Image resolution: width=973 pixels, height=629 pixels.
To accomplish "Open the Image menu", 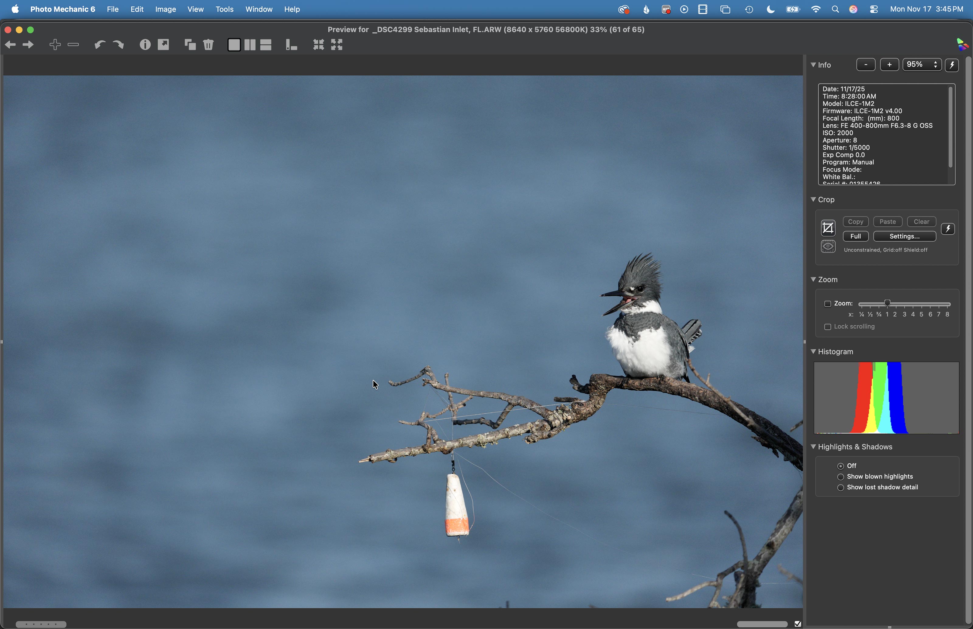I will click(x=165, y=9).
